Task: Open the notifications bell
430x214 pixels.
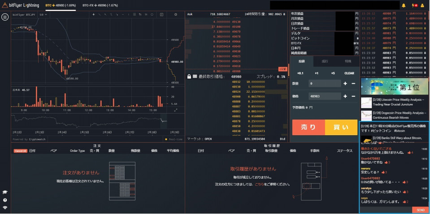Action: (404, 5)
